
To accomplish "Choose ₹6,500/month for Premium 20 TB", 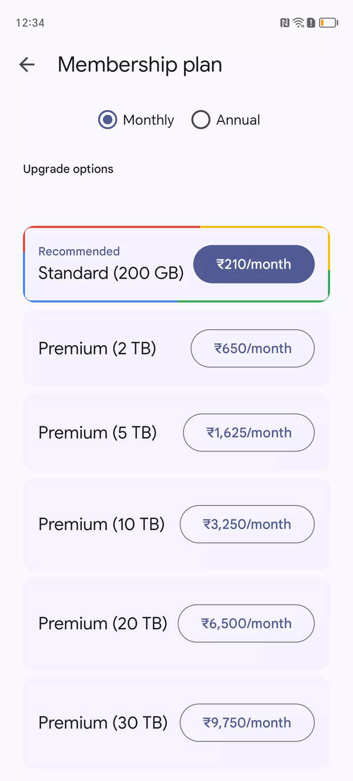I will 247,623.
